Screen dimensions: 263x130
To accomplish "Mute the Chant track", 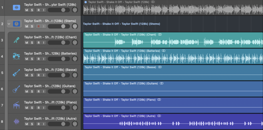I will coord(27,43).
